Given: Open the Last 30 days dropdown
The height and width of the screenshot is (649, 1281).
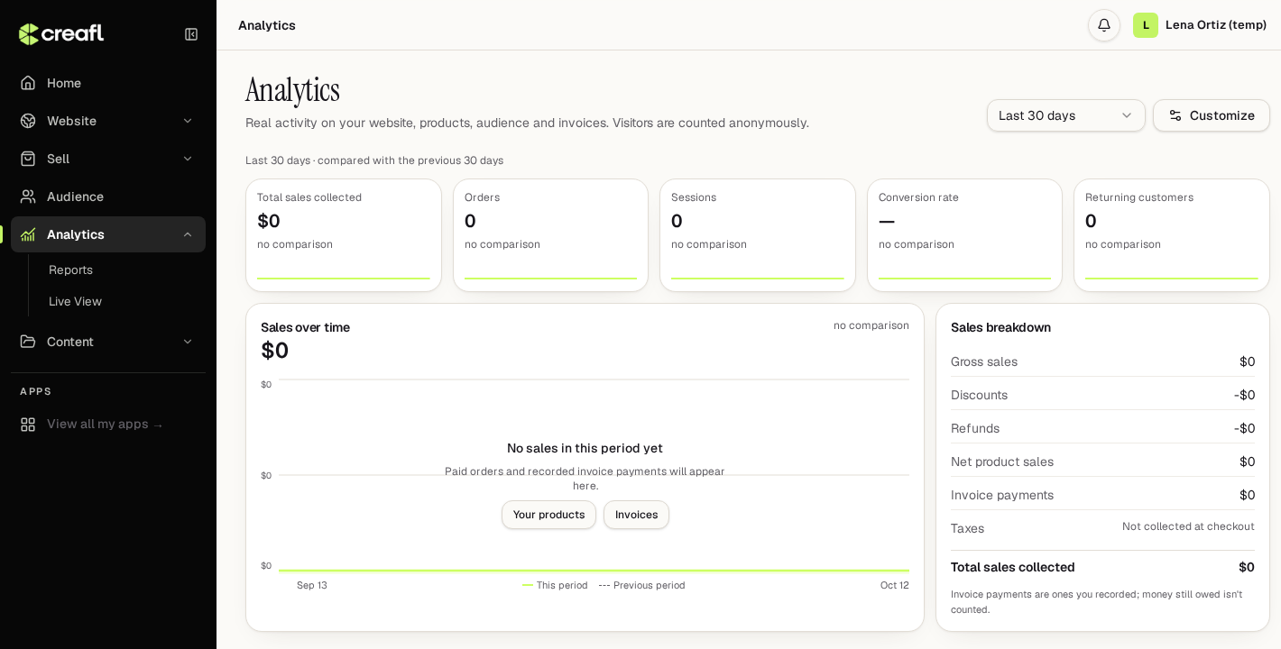Looking at the screenshot, I should click(1066, 115).
